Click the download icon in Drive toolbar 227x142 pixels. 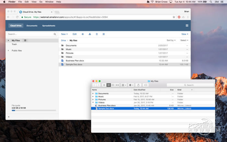[90, 34]
